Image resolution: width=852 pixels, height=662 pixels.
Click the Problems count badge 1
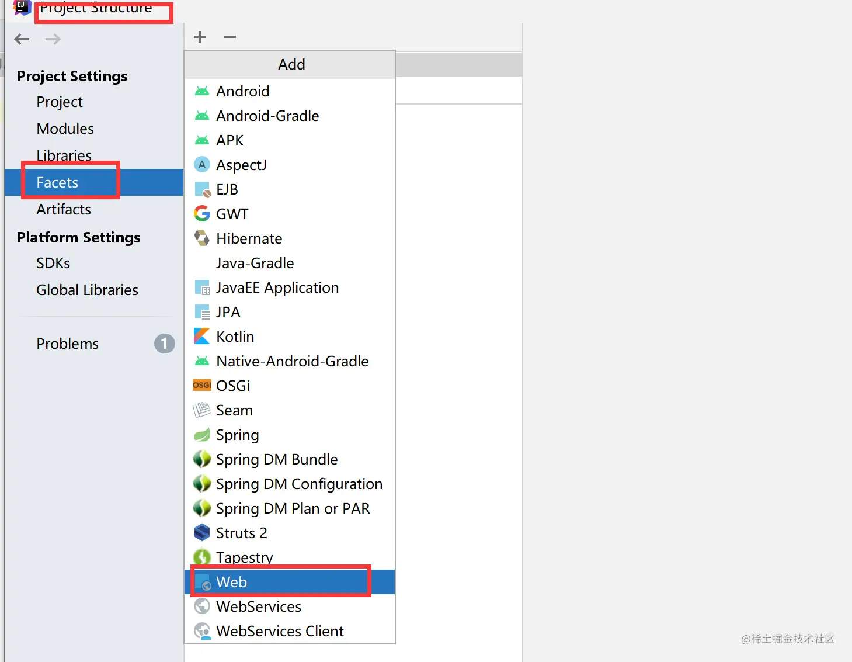point(164,344)
